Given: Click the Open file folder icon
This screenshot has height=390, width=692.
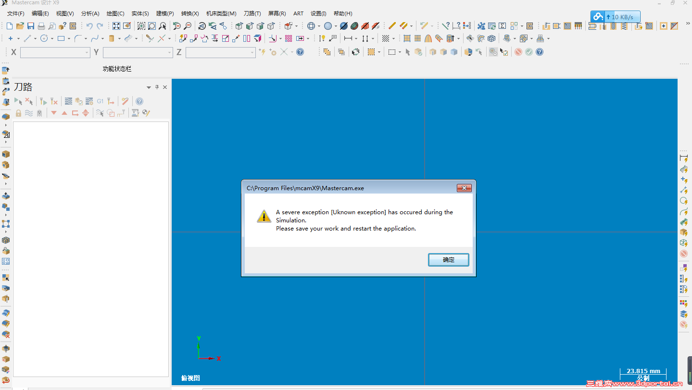Looking at the screenshot, I should pos(20,26).
